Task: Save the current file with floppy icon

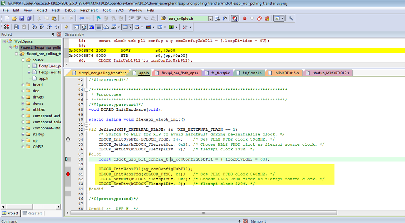Action: (x=22, y=19)
